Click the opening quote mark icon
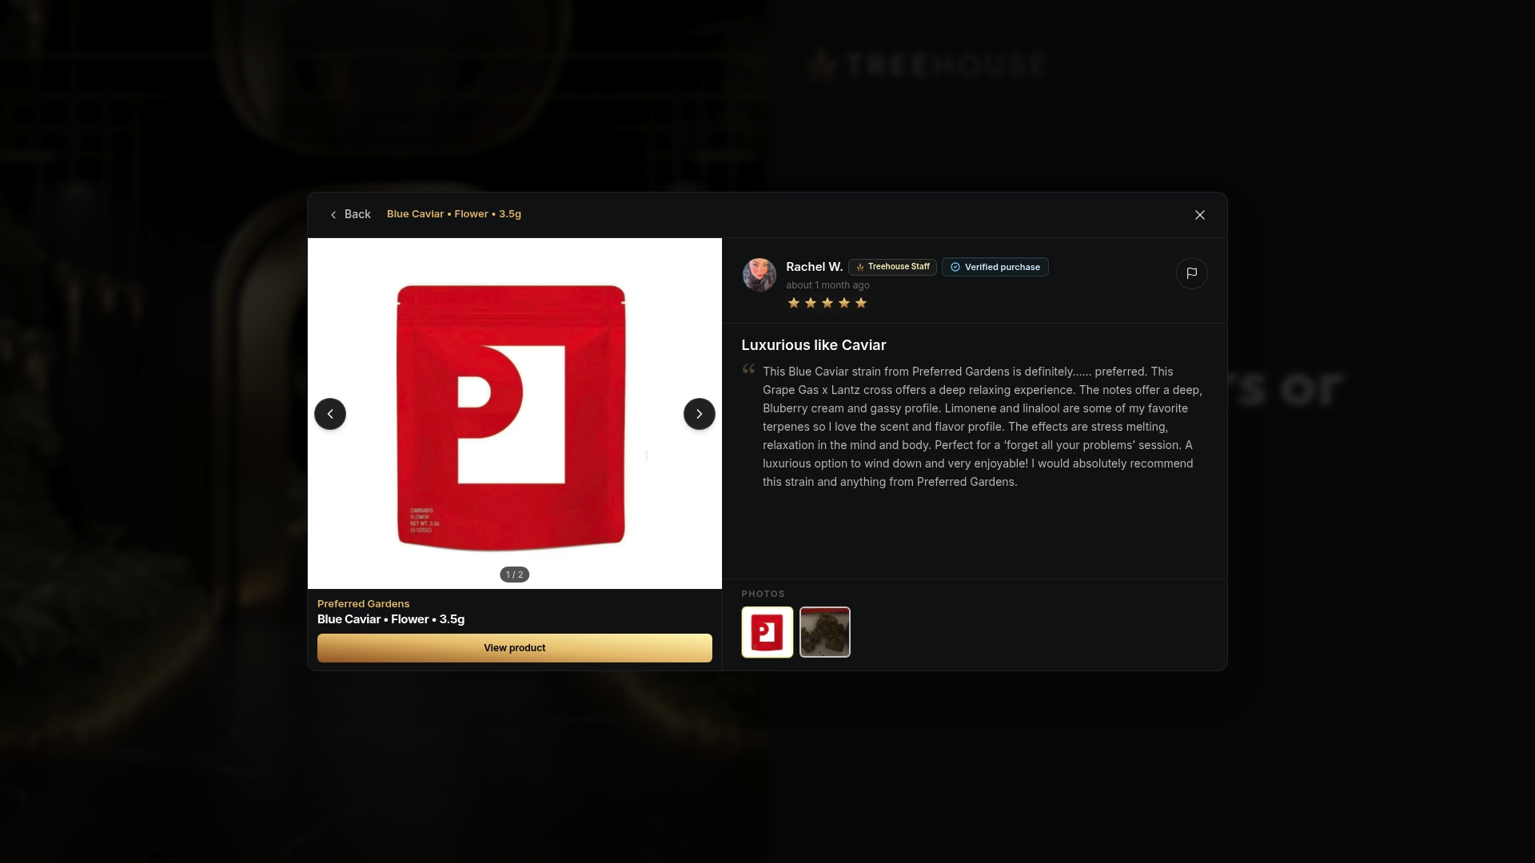 [749, 369]
